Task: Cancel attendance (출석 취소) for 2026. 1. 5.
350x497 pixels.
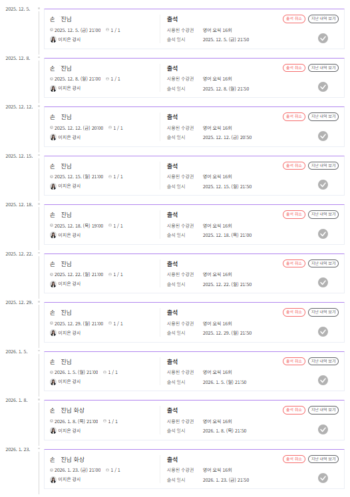Action: coord(294,361)
